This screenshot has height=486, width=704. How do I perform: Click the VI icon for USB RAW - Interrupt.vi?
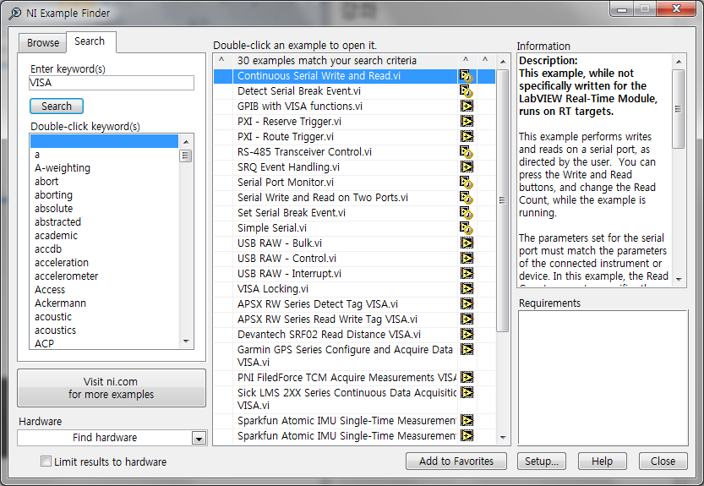[x=467, y=274]
